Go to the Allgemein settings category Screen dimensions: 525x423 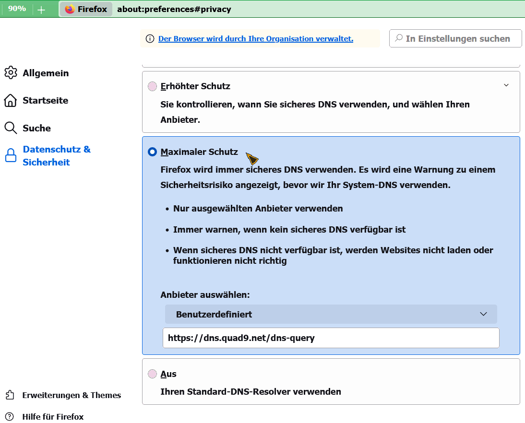pyautogui.click(x=46, y=73)
